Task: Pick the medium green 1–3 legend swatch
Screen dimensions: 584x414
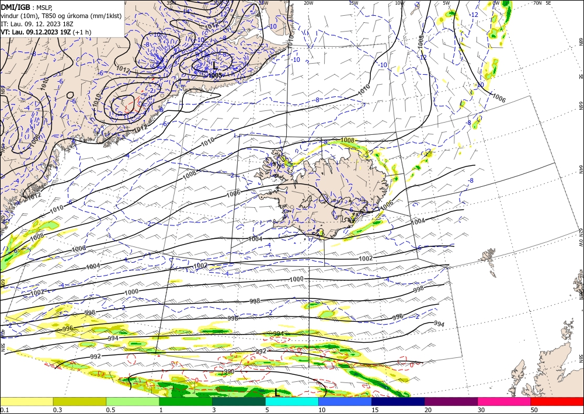Action: coord(186,401)
